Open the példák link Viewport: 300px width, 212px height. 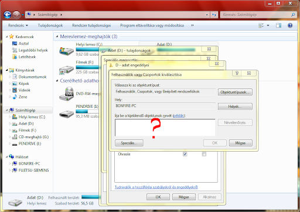click(179, 115)
